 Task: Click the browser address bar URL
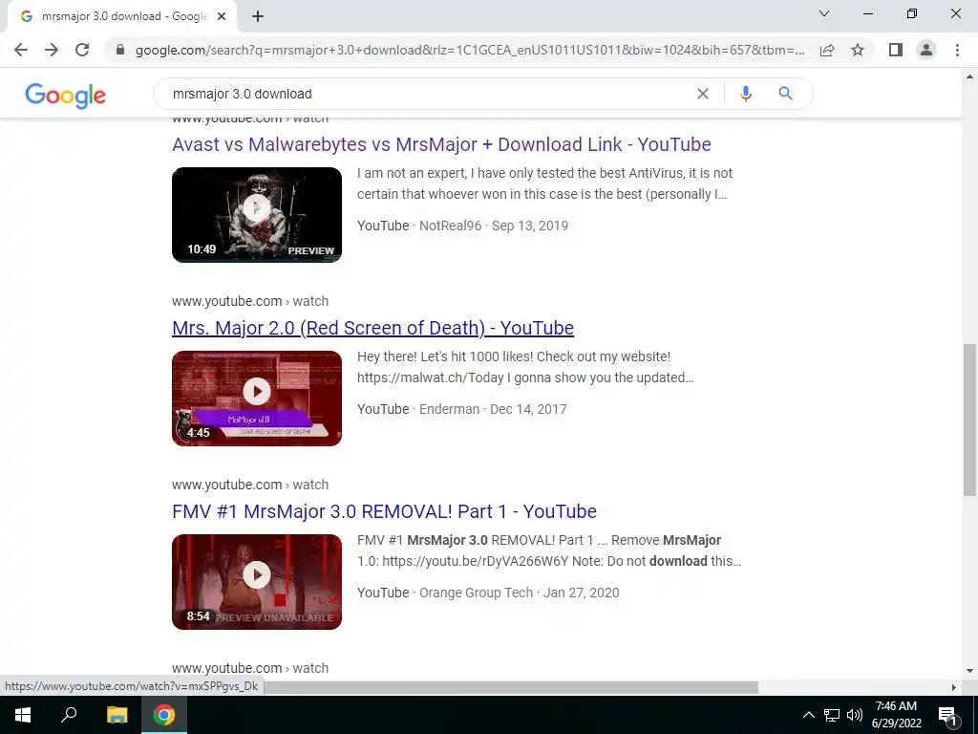(470, 50)
